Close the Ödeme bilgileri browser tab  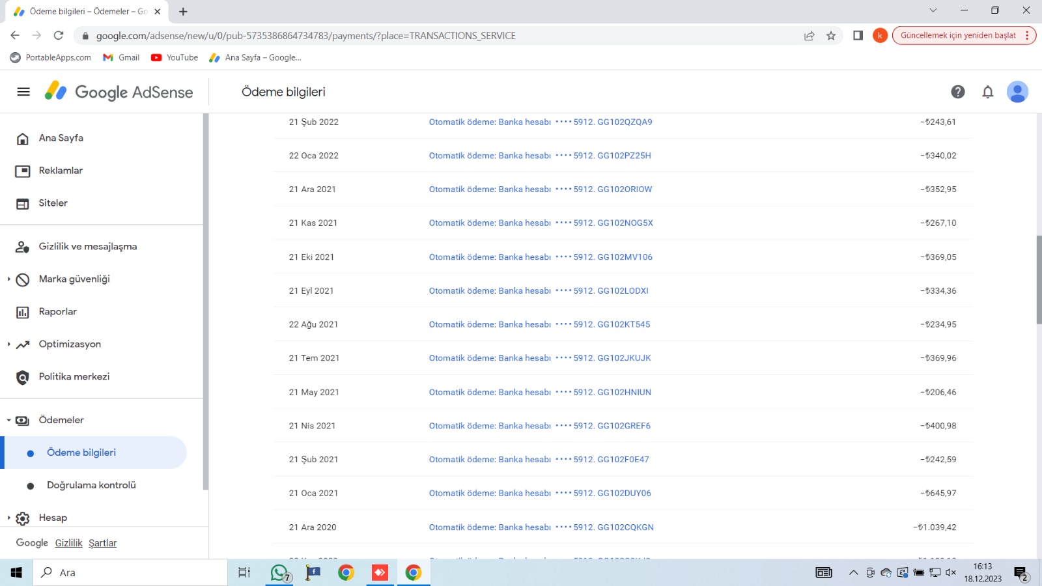158,12
